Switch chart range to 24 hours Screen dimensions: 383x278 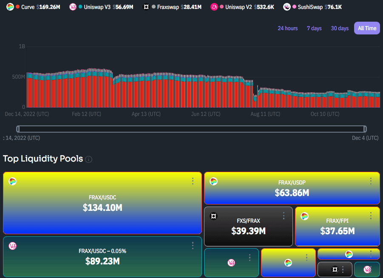pos(288,28)
